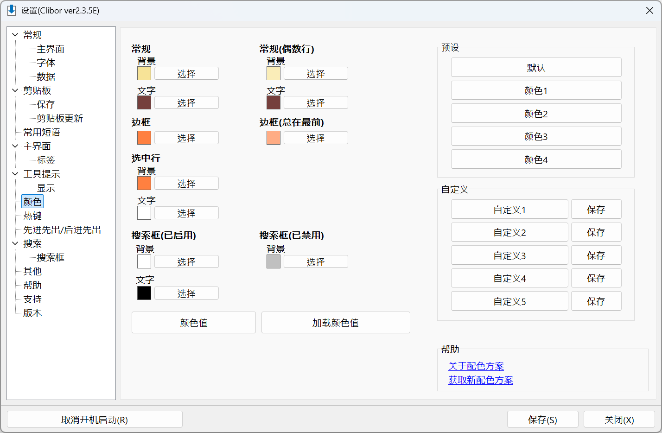Image resolution: width=662 pixels, height=433 pixels.
Task: Select 显示 under 工具提示
Action: (46, 188)
